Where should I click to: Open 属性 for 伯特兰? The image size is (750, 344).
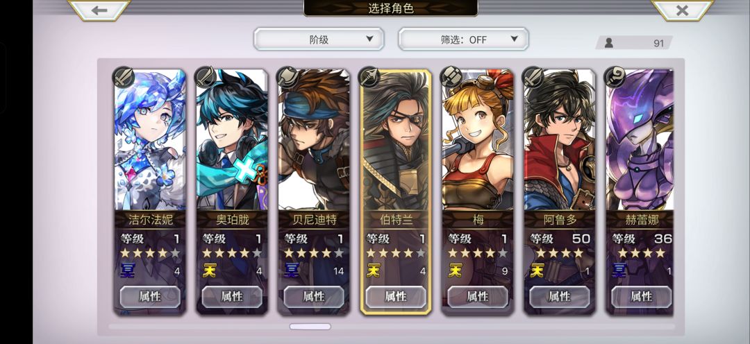[x=396, y=297]
